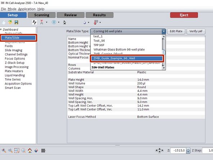Click scroll down arrow in plate type list
The height and width of the screenshot is (160, 213).
click(x=164, y=68)
